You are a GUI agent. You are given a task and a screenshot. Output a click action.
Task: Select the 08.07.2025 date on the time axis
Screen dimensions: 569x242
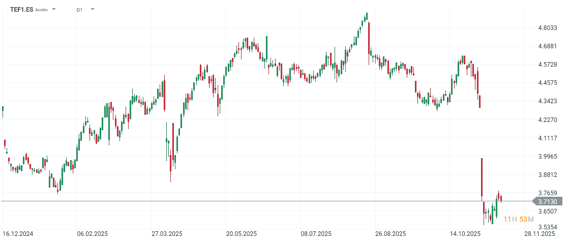316,234
